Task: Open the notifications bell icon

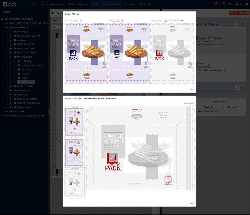Action: (x=215, y=4)
